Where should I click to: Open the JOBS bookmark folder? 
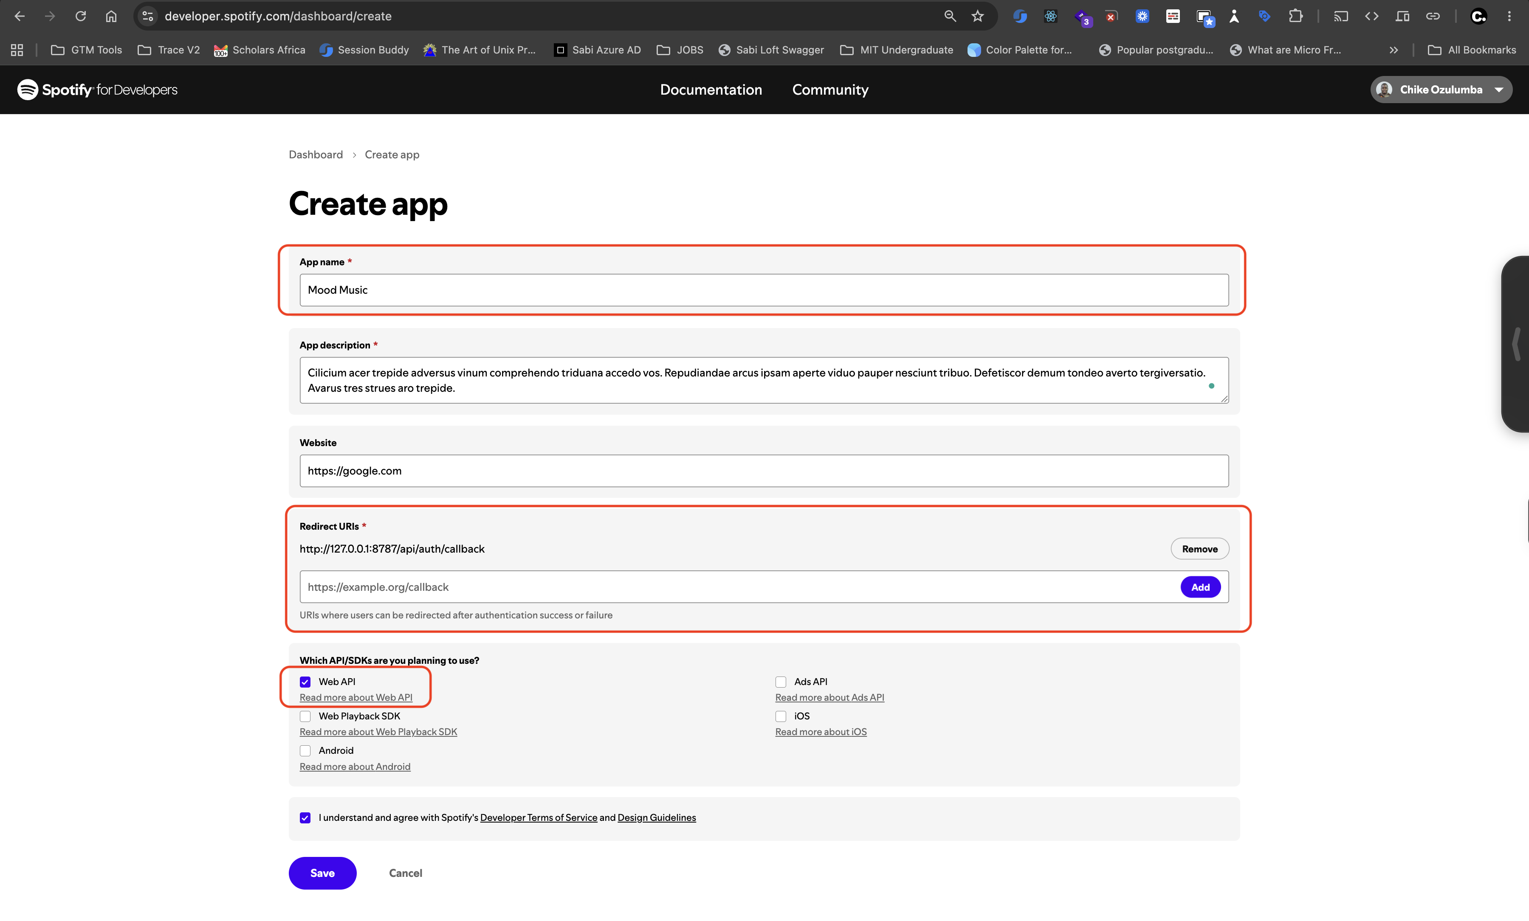point(680,50)
